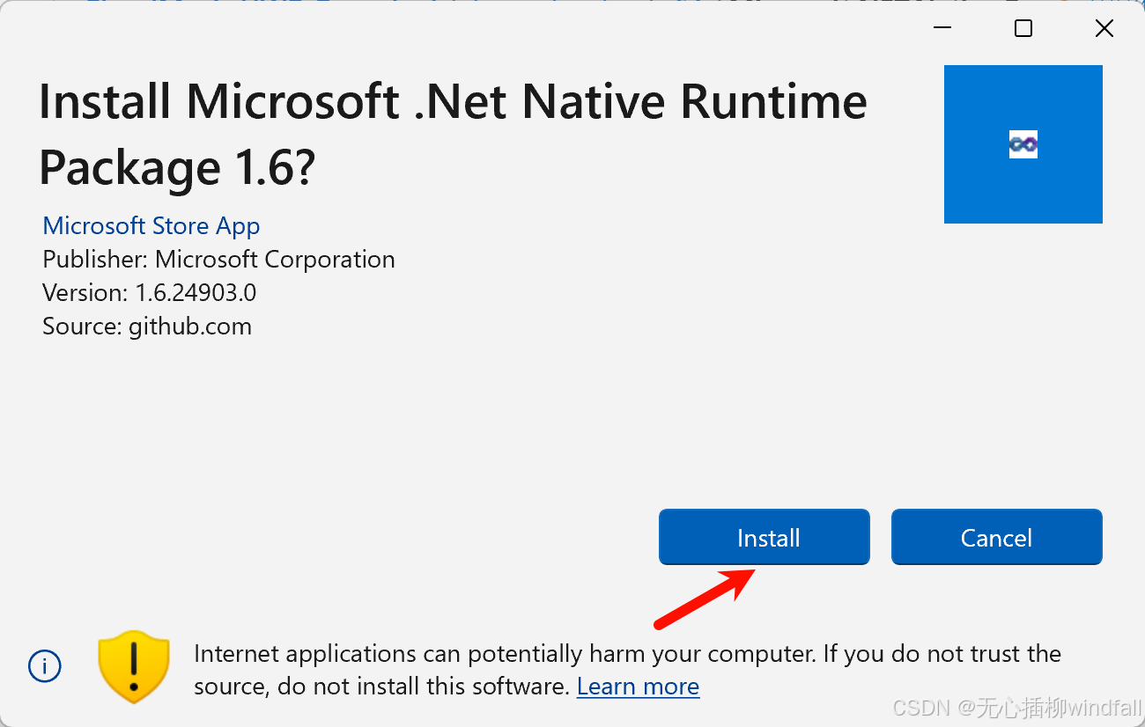
Task: Click the Install Microsoft .Net Native Runtime heading
Action: click(x=453, y=134)
